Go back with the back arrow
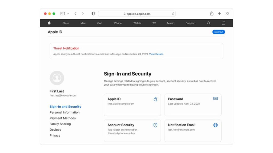Image resolution: width=273 pixels, height=153 pixels. pos(76,14)
